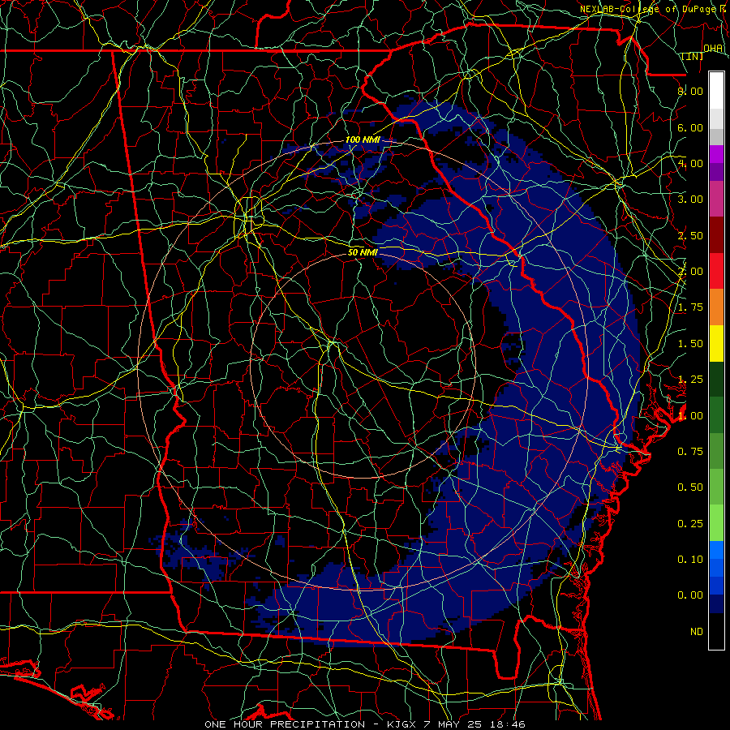Click the 2.50 legend value

(690, 235)
